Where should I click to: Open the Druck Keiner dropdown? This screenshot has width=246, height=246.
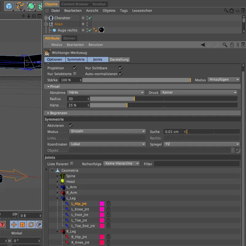[199, 93]
